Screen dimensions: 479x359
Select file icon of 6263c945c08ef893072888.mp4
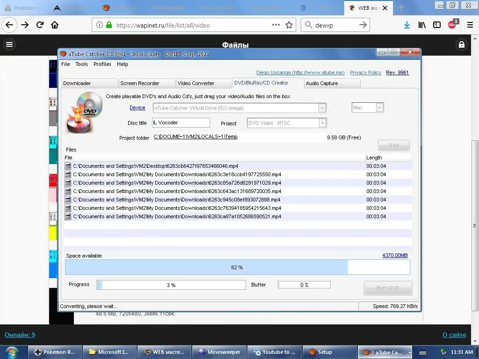[68, 200]
